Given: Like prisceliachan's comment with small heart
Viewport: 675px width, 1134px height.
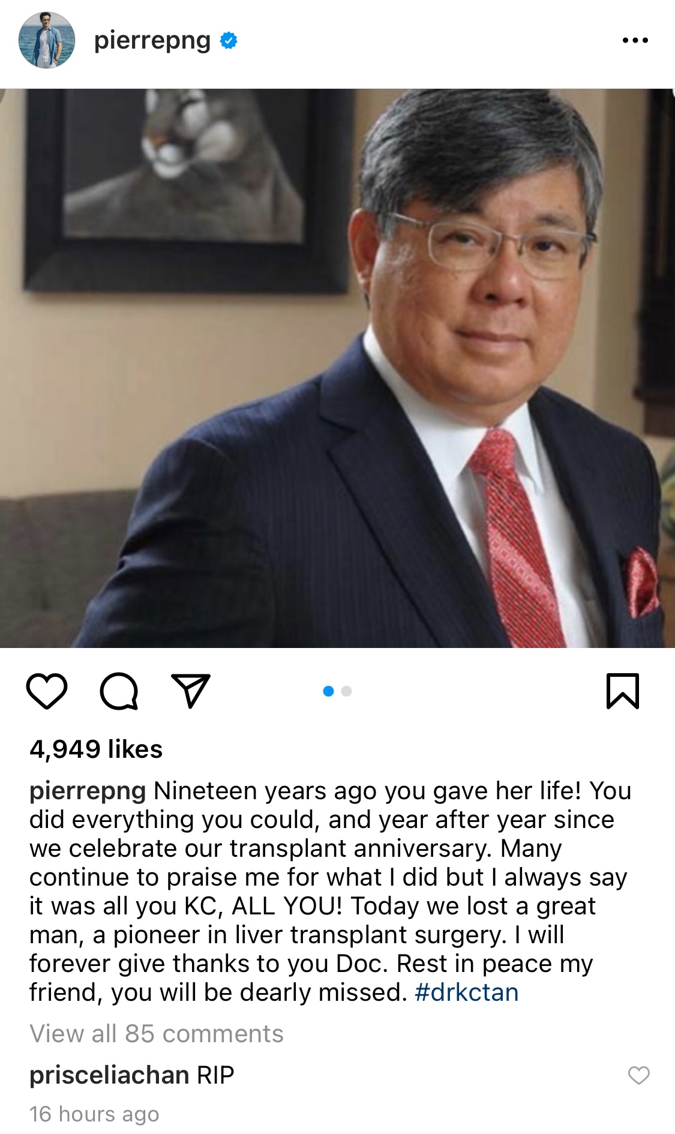Looking at the screenshot, I should 639,1076.
